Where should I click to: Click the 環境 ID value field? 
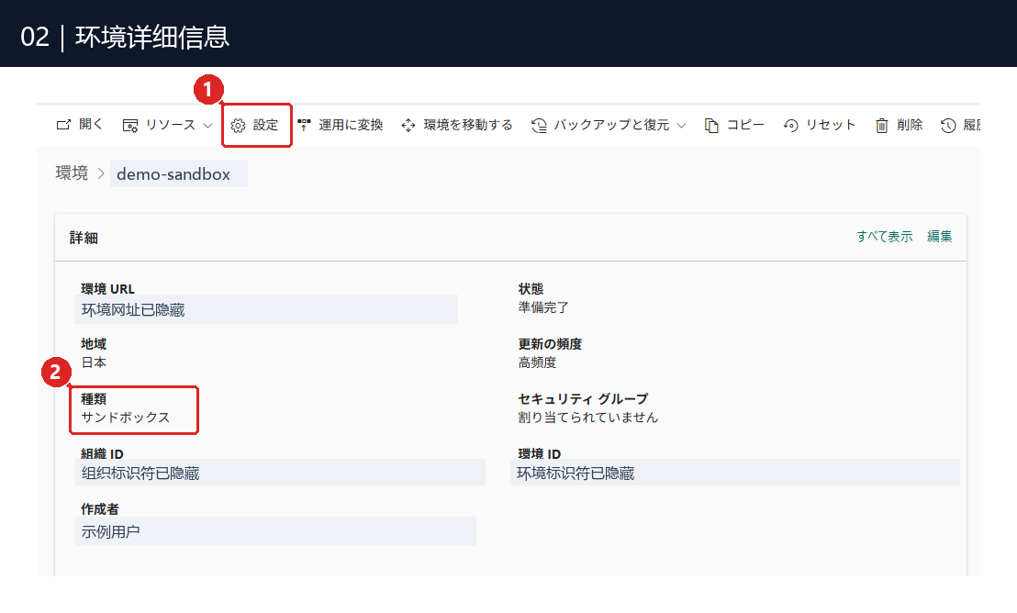[x=735, y=473]
